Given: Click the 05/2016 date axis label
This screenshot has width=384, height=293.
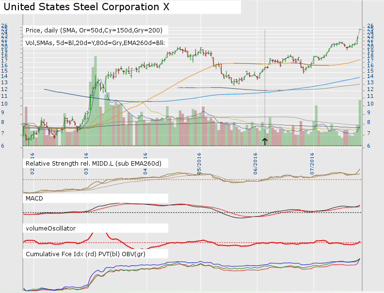Looking at the screenshot, I should 200,162.
